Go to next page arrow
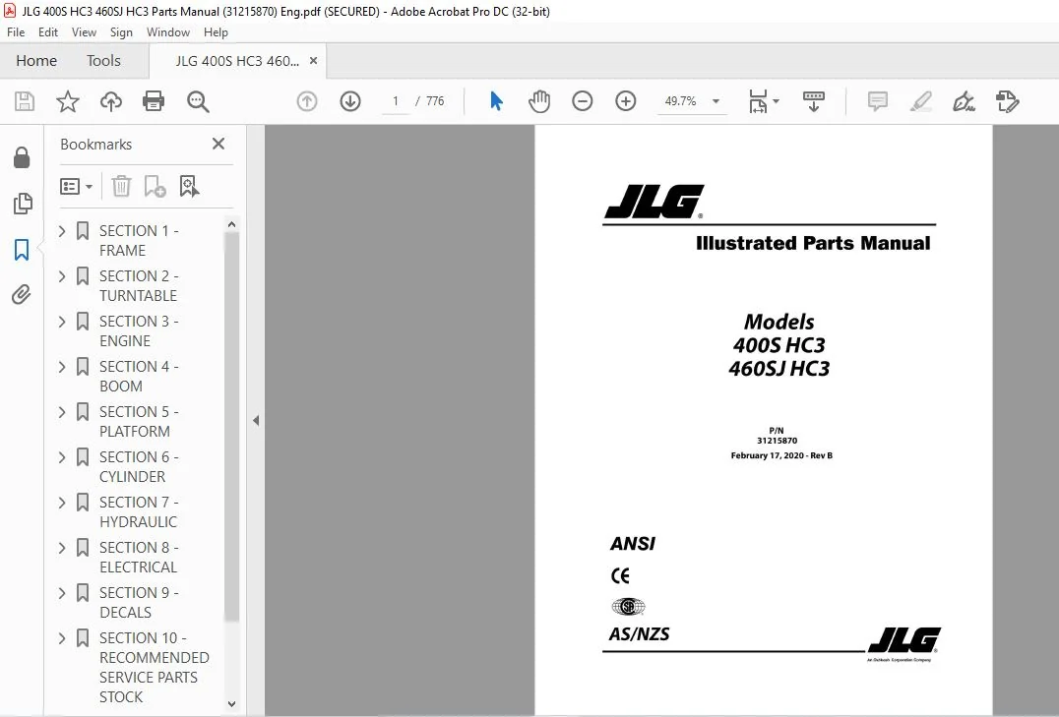 (349, 101)
